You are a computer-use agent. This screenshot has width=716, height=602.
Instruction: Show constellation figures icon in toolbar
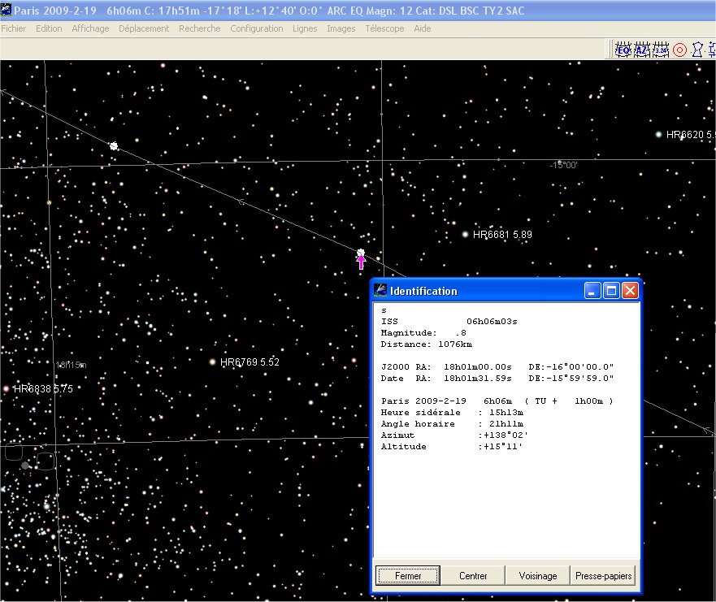click(x=696, y=50)
